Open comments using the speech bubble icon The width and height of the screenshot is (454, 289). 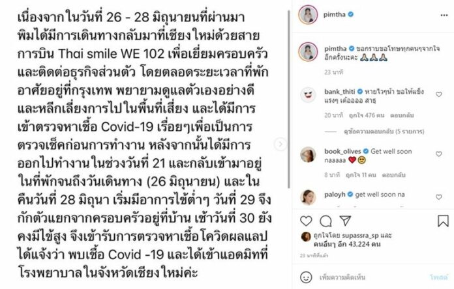click(325, 221)
